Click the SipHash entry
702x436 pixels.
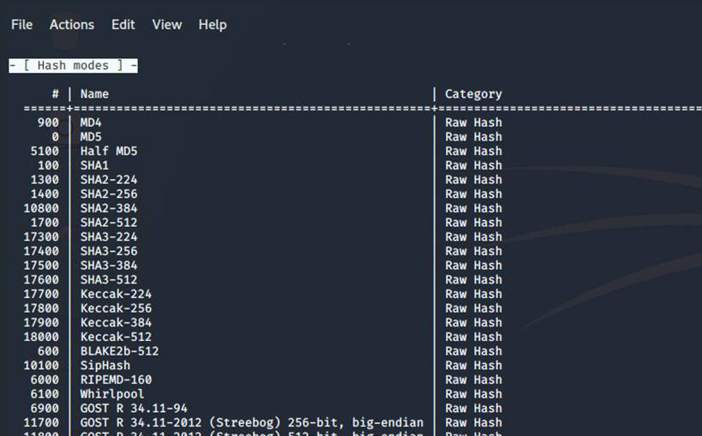[105, 366]
